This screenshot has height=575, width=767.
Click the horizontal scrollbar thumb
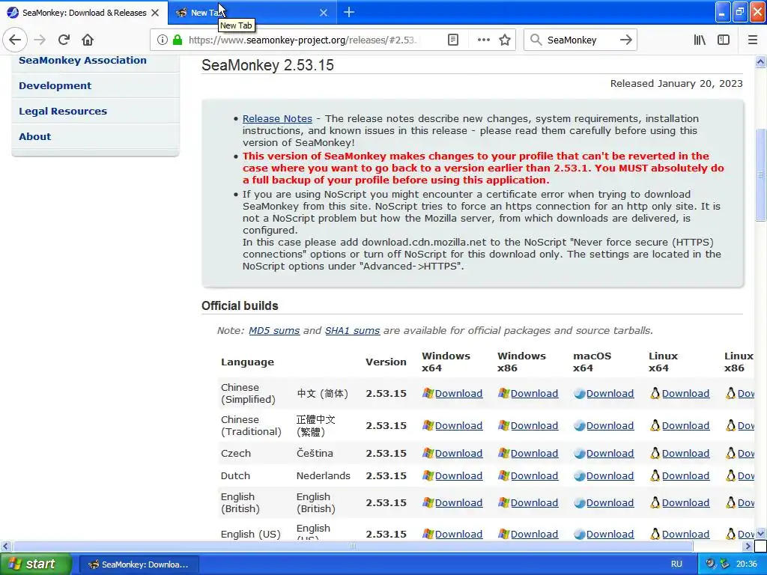click(x=352, y=546)
